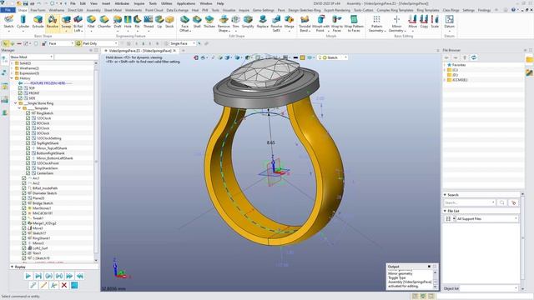
Task: Click in the File Browser search field
Action: (x=469, y=202)
